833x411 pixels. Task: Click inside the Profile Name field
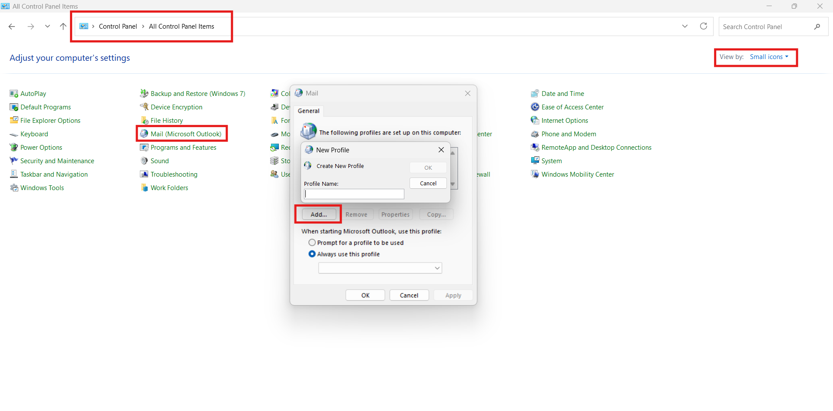click(x=354, y=194)
